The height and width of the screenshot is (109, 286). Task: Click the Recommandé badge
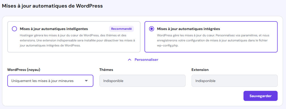pos(121,29)
